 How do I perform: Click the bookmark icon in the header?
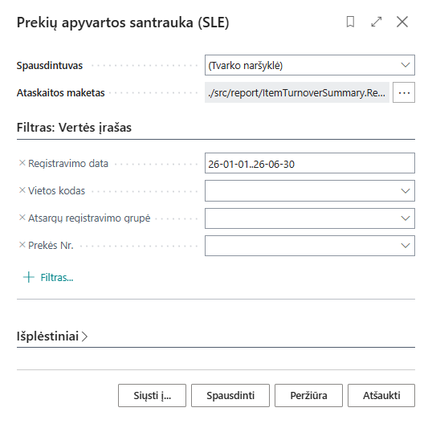pyautogui.click(x=350, y=22)
